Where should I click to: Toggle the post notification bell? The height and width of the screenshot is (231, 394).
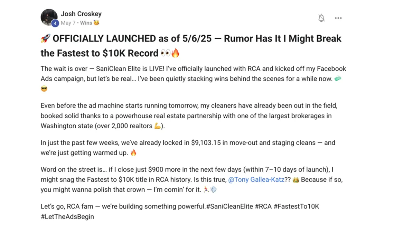321,18
